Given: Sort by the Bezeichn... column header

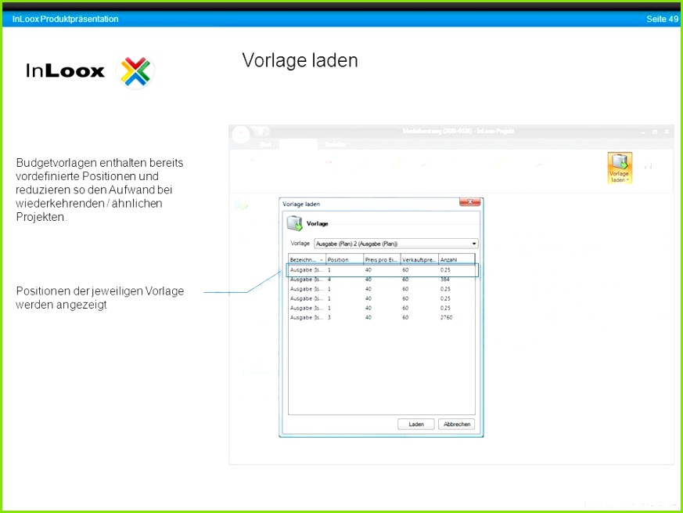Looking at the screenshot, I should [307, 259].
